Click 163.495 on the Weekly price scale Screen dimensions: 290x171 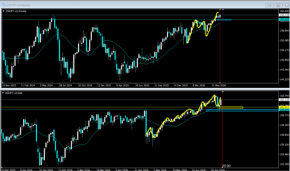pyautogui.click(x=284, y=11)
